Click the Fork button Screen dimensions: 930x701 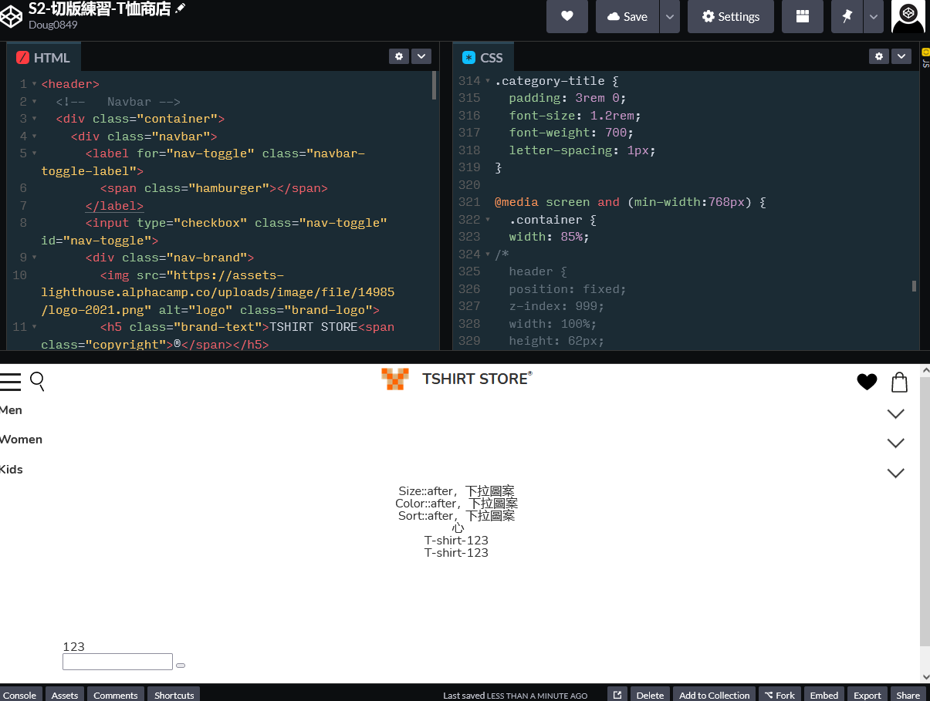tap(780, 695)
